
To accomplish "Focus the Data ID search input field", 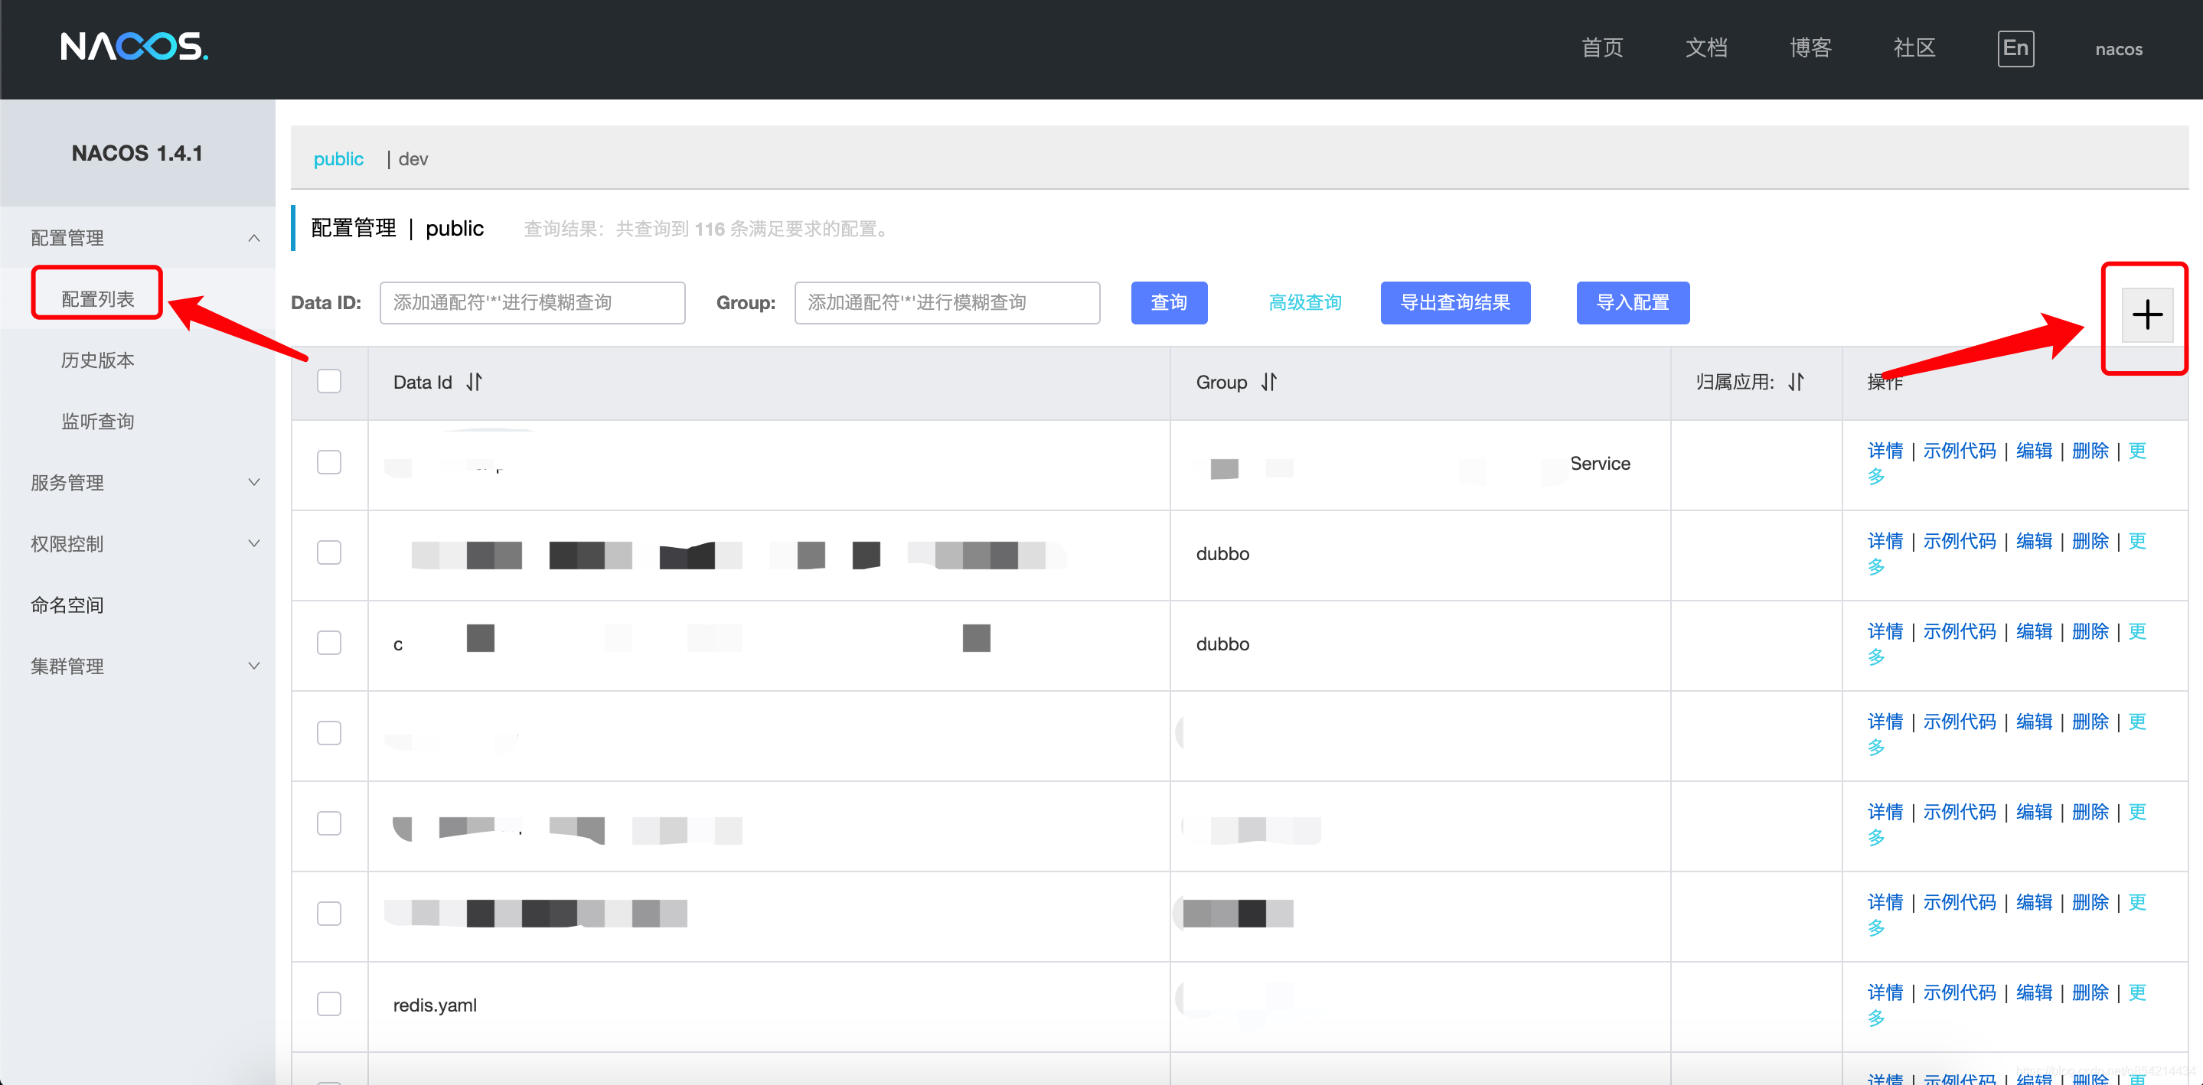I will (532, 303).
